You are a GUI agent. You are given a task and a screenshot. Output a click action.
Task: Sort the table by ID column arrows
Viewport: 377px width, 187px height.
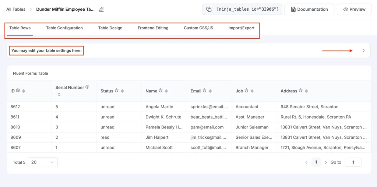tap(24, 91)
